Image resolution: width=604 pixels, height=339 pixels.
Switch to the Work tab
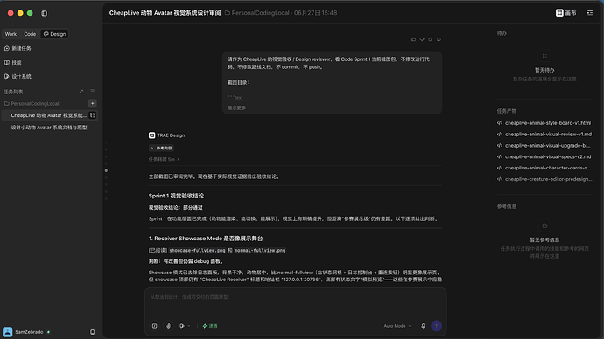(11, 34)
